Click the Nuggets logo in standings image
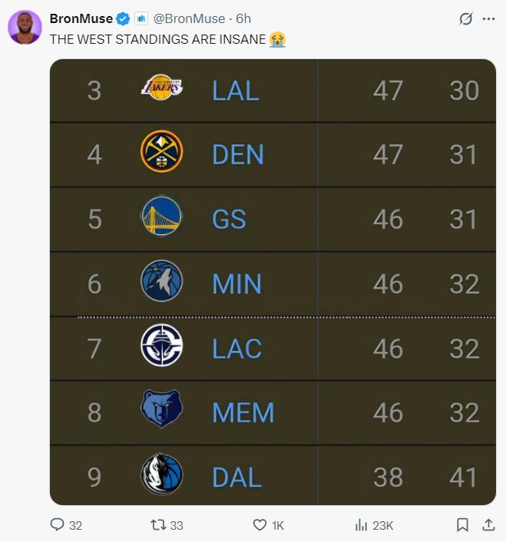506x542 pixels. coord(162,151)
